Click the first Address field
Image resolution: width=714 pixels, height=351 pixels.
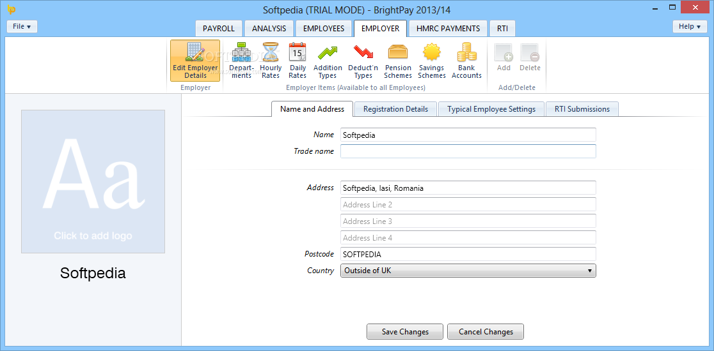[x=468, y=188]
